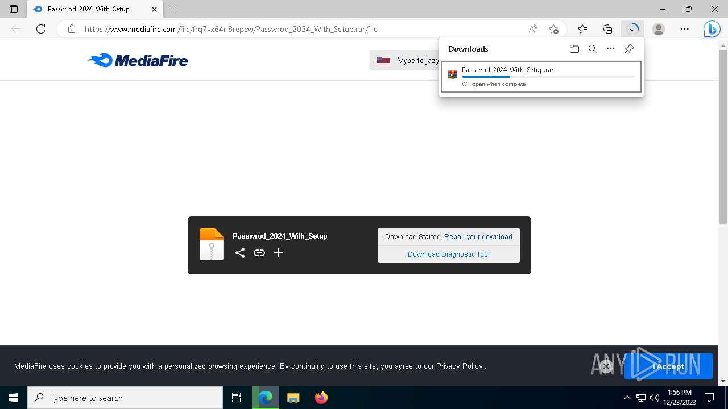The image size is (728, 409).
Task: Open Bing Chat sidebar button
Action: tap(712, 29)
